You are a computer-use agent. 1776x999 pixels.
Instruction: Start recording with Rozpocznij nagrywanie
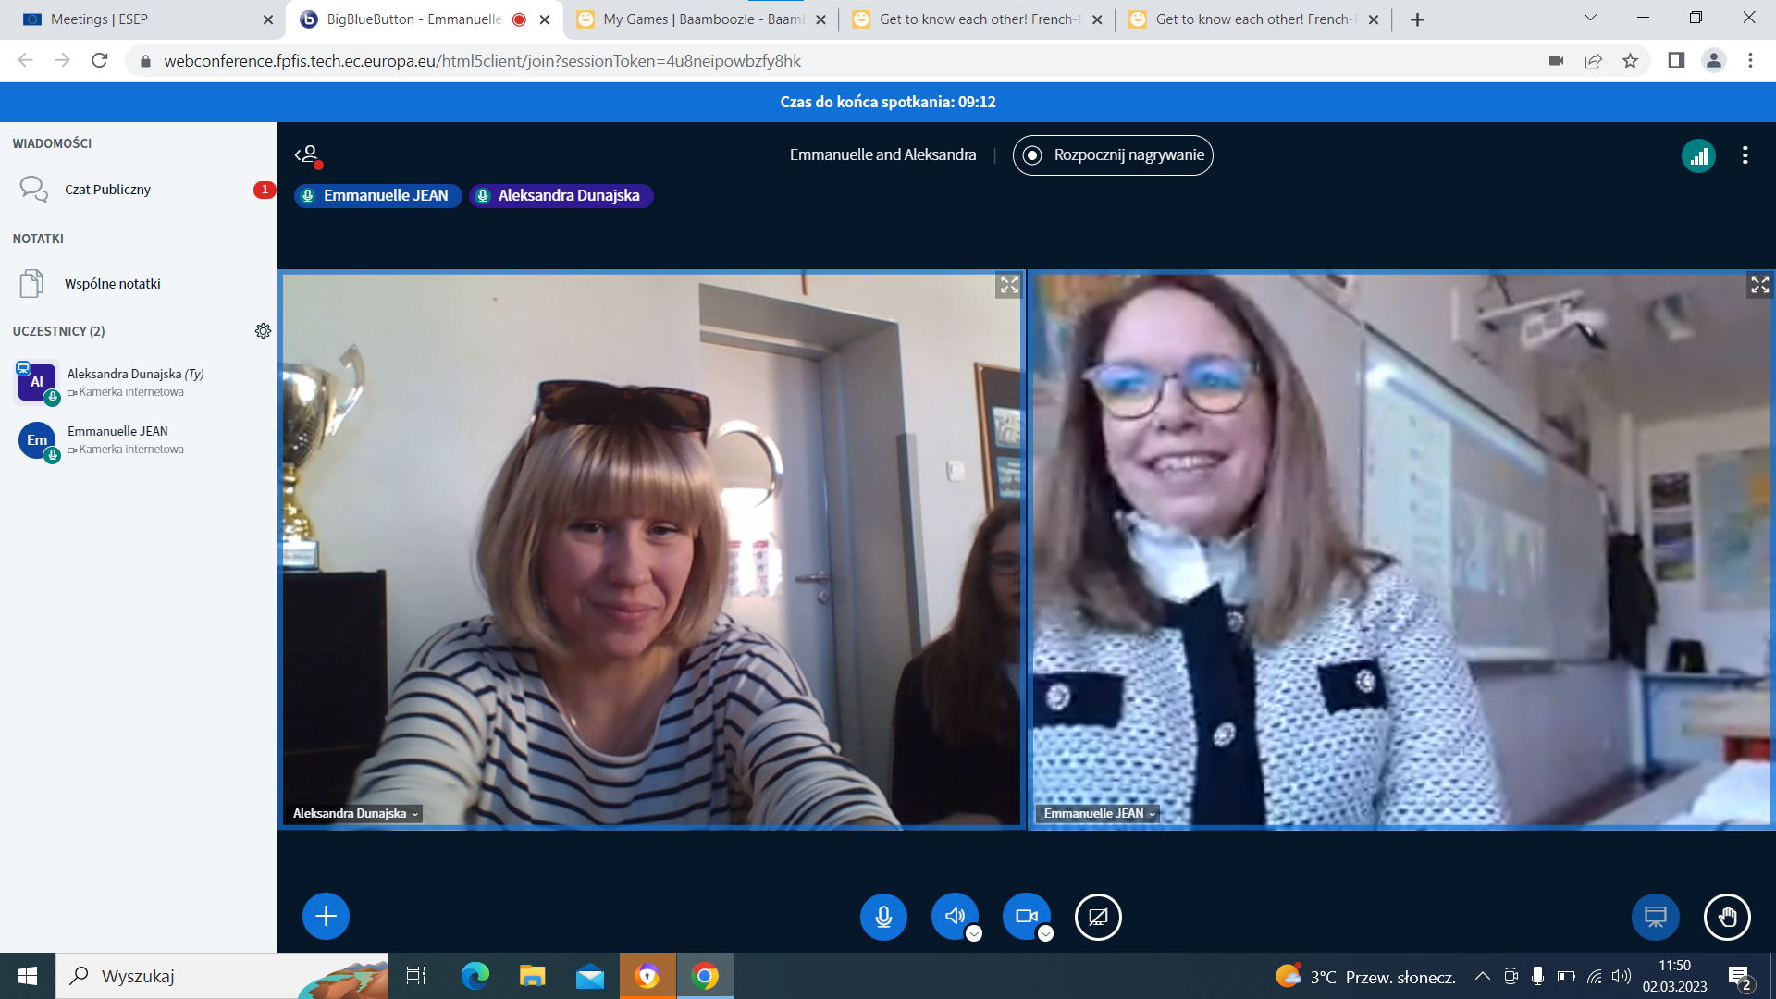coord(1113,155)
